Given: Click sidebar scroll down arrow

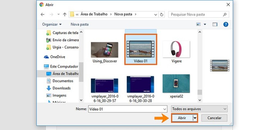Looking at the screenshot, I should 81,100.
